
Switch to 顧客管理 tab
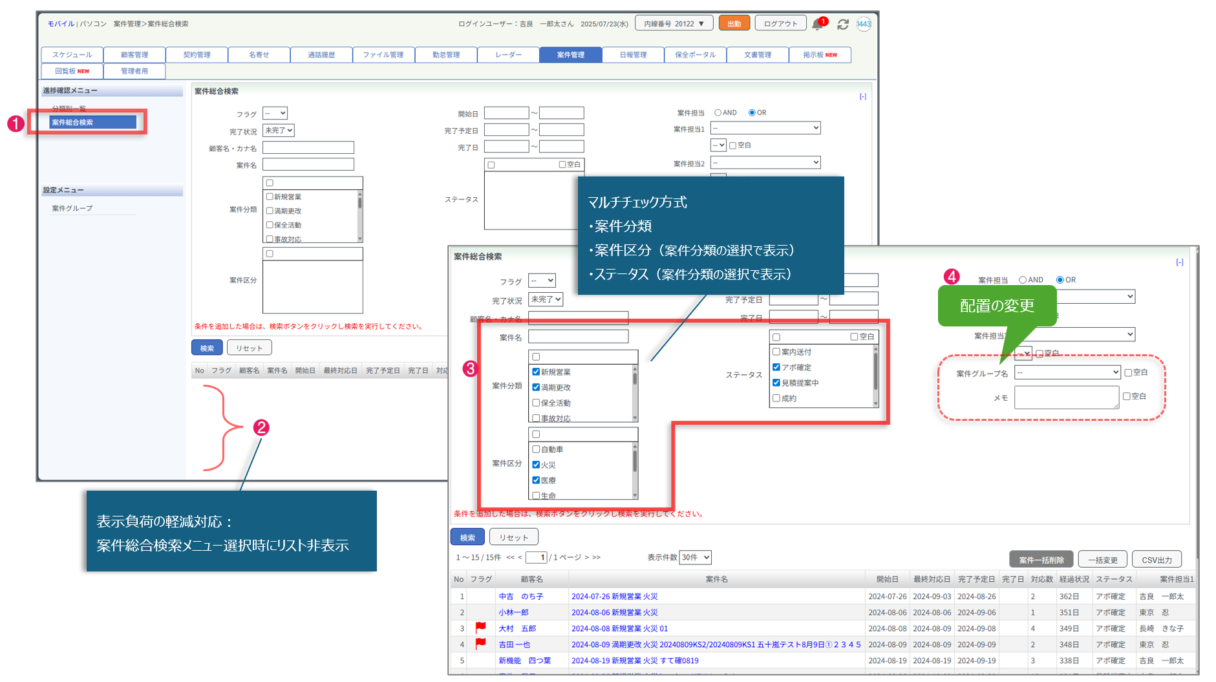coord(134,55)
